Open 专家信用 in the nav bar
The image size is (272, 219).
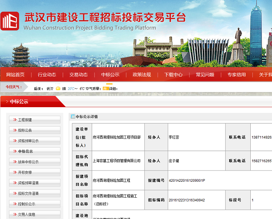click(236, 75)
